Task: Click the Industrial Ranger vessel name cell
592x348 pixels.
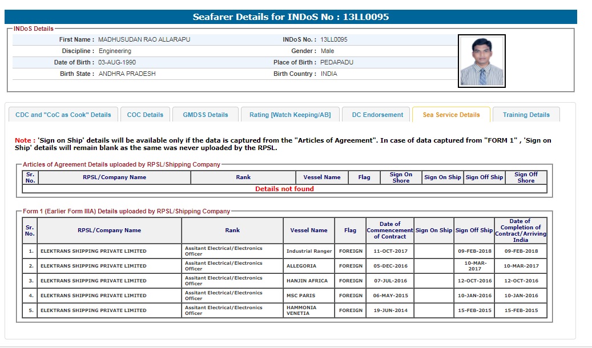Action: 309,251
